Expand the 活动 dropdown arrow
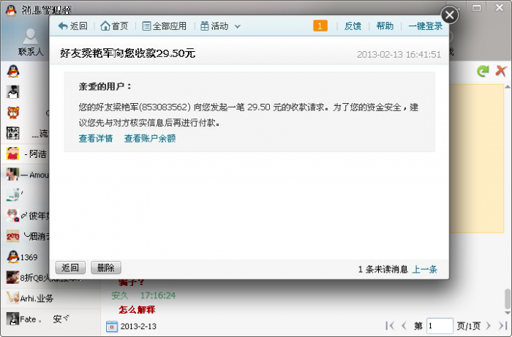 click(x=238, y=26)
